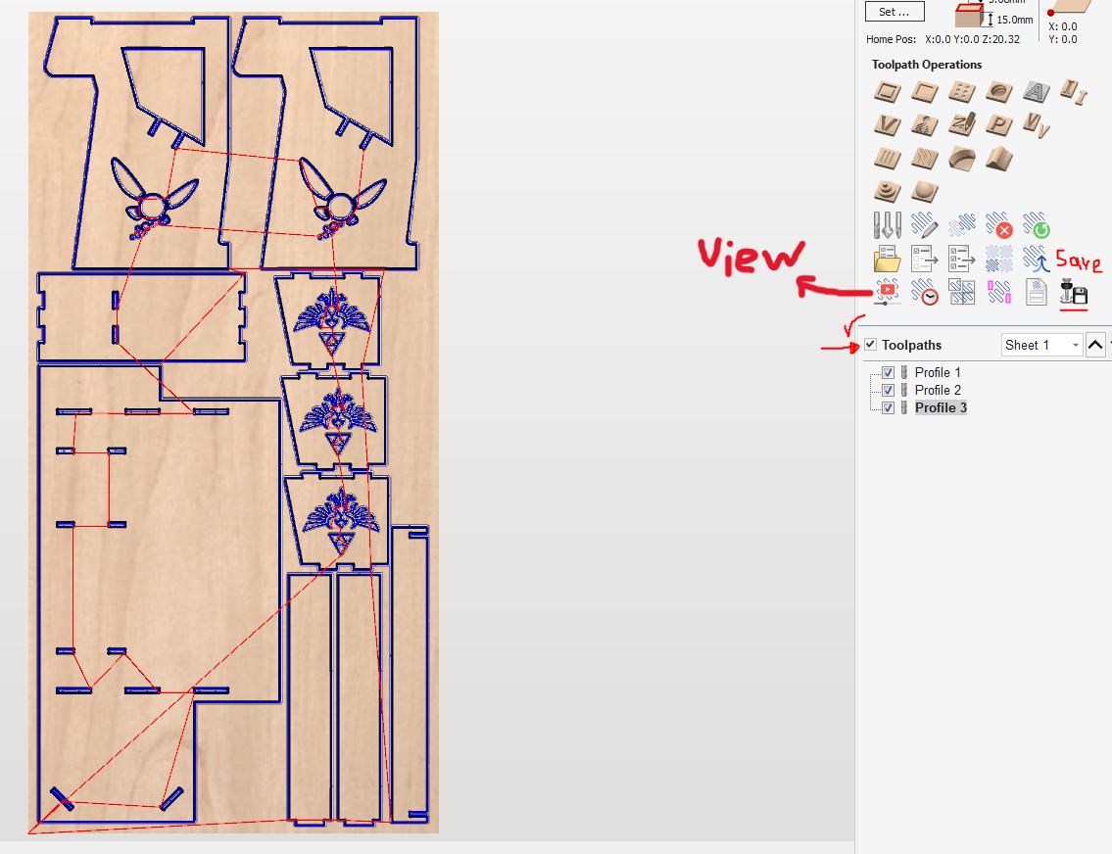Open the toolpath templates folder icon
1112x854 pixels.
coord(888,259)
